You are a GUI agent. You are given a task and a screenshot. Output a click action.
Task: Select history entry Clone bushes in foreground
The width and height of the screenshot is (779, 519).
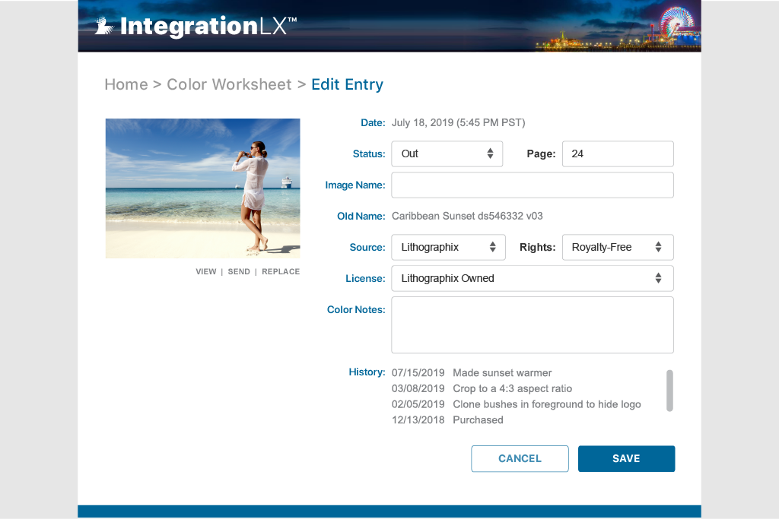point(546,404)
